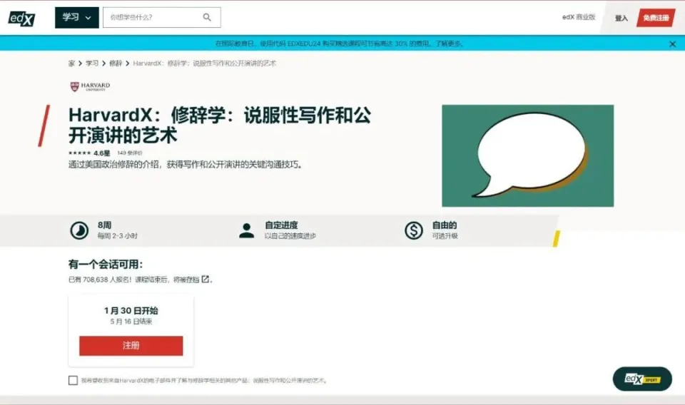Click the clock icon beside 8周
Screen dimensions: 685x405
click(79, 230)
